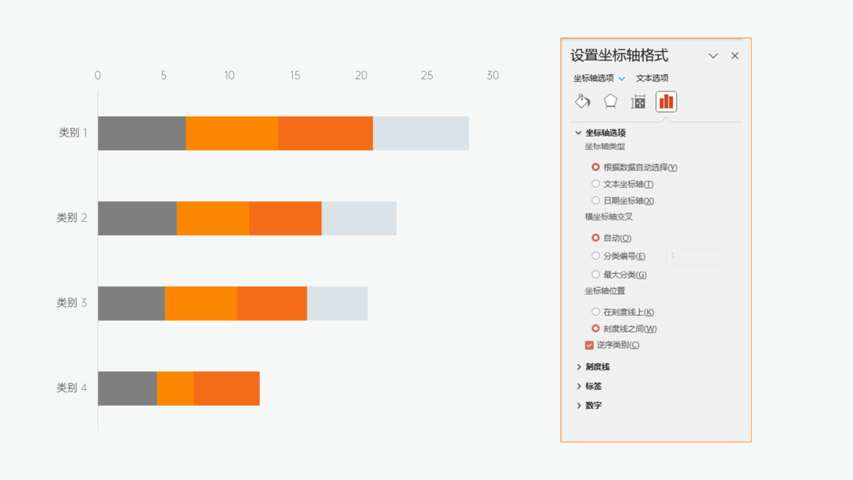Collapse the 坐标轴选项 section

tap(579, 133)
